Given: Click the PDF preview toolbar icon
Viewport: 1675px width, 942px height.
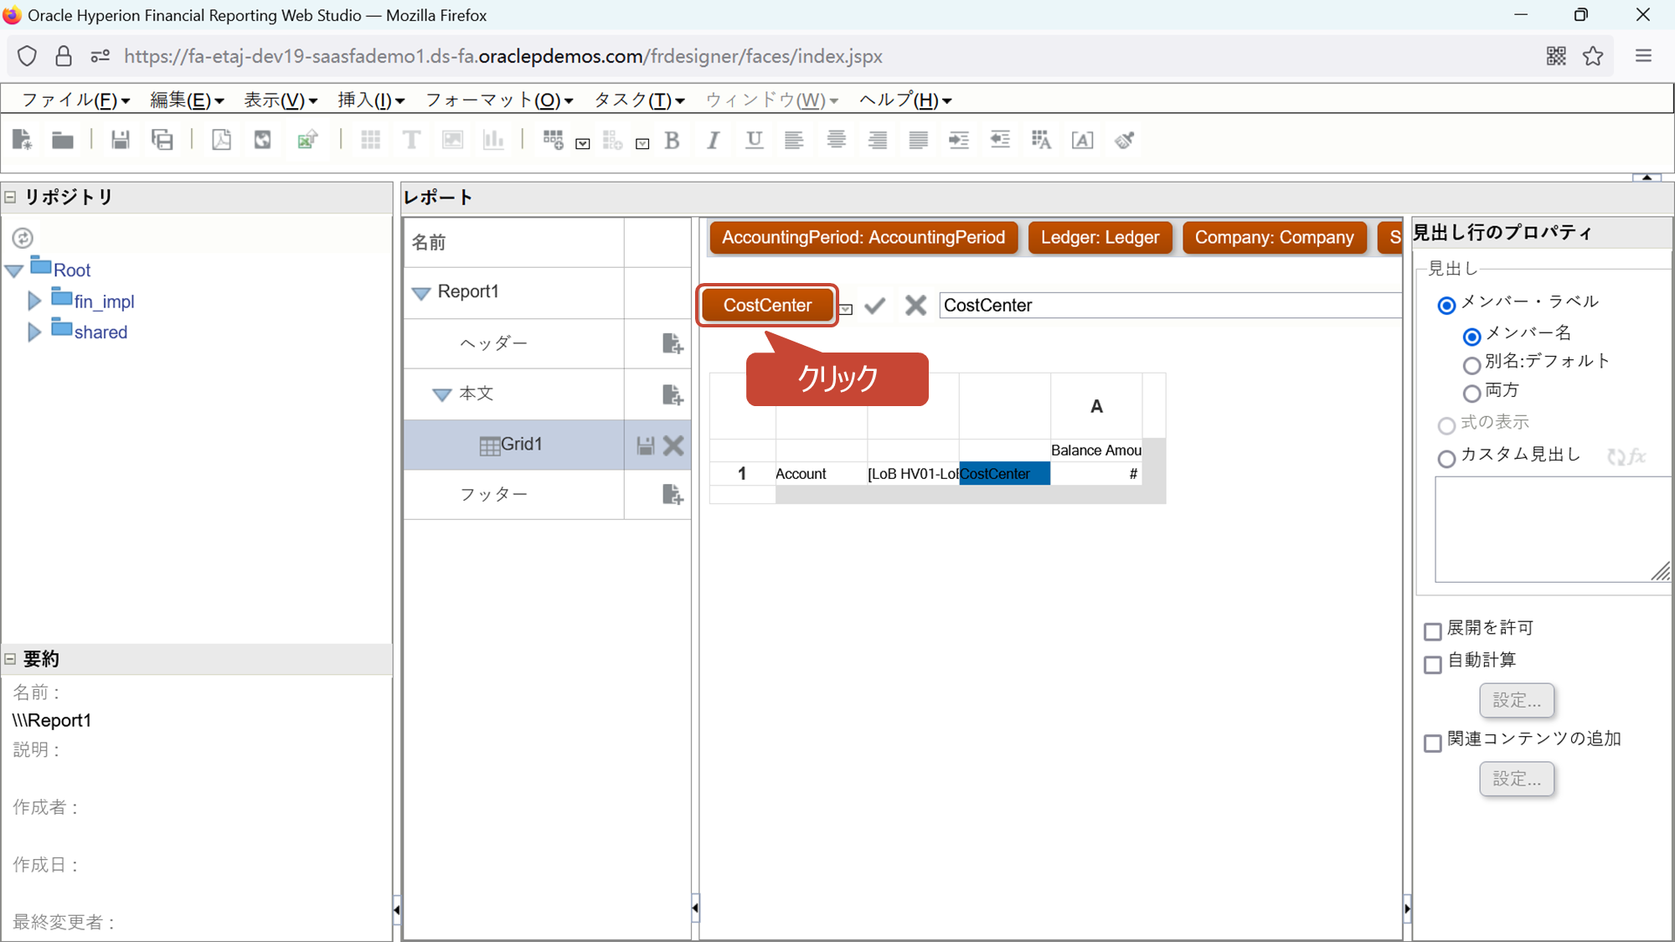Looking at the screenshot, I should (x=221, y=140).
